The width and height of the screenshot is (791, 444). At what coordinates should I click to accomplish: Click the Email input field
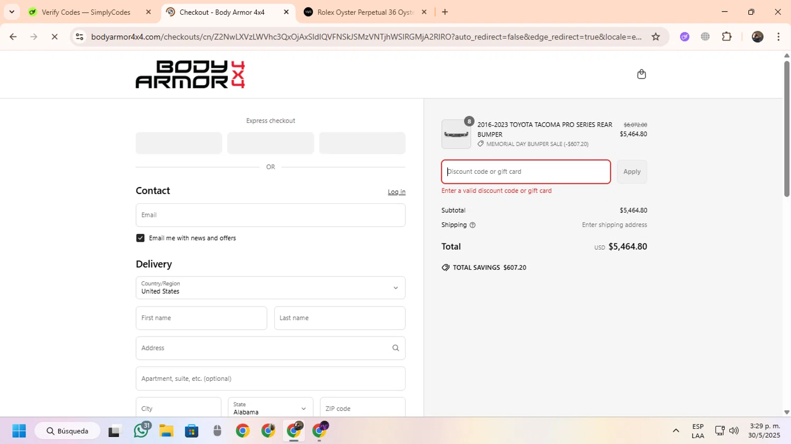pos(271,215)
